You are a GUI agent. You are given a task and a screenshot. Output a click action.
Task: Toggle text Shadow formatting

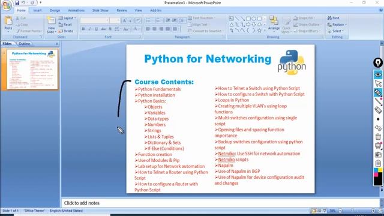(x=110, y=29)
